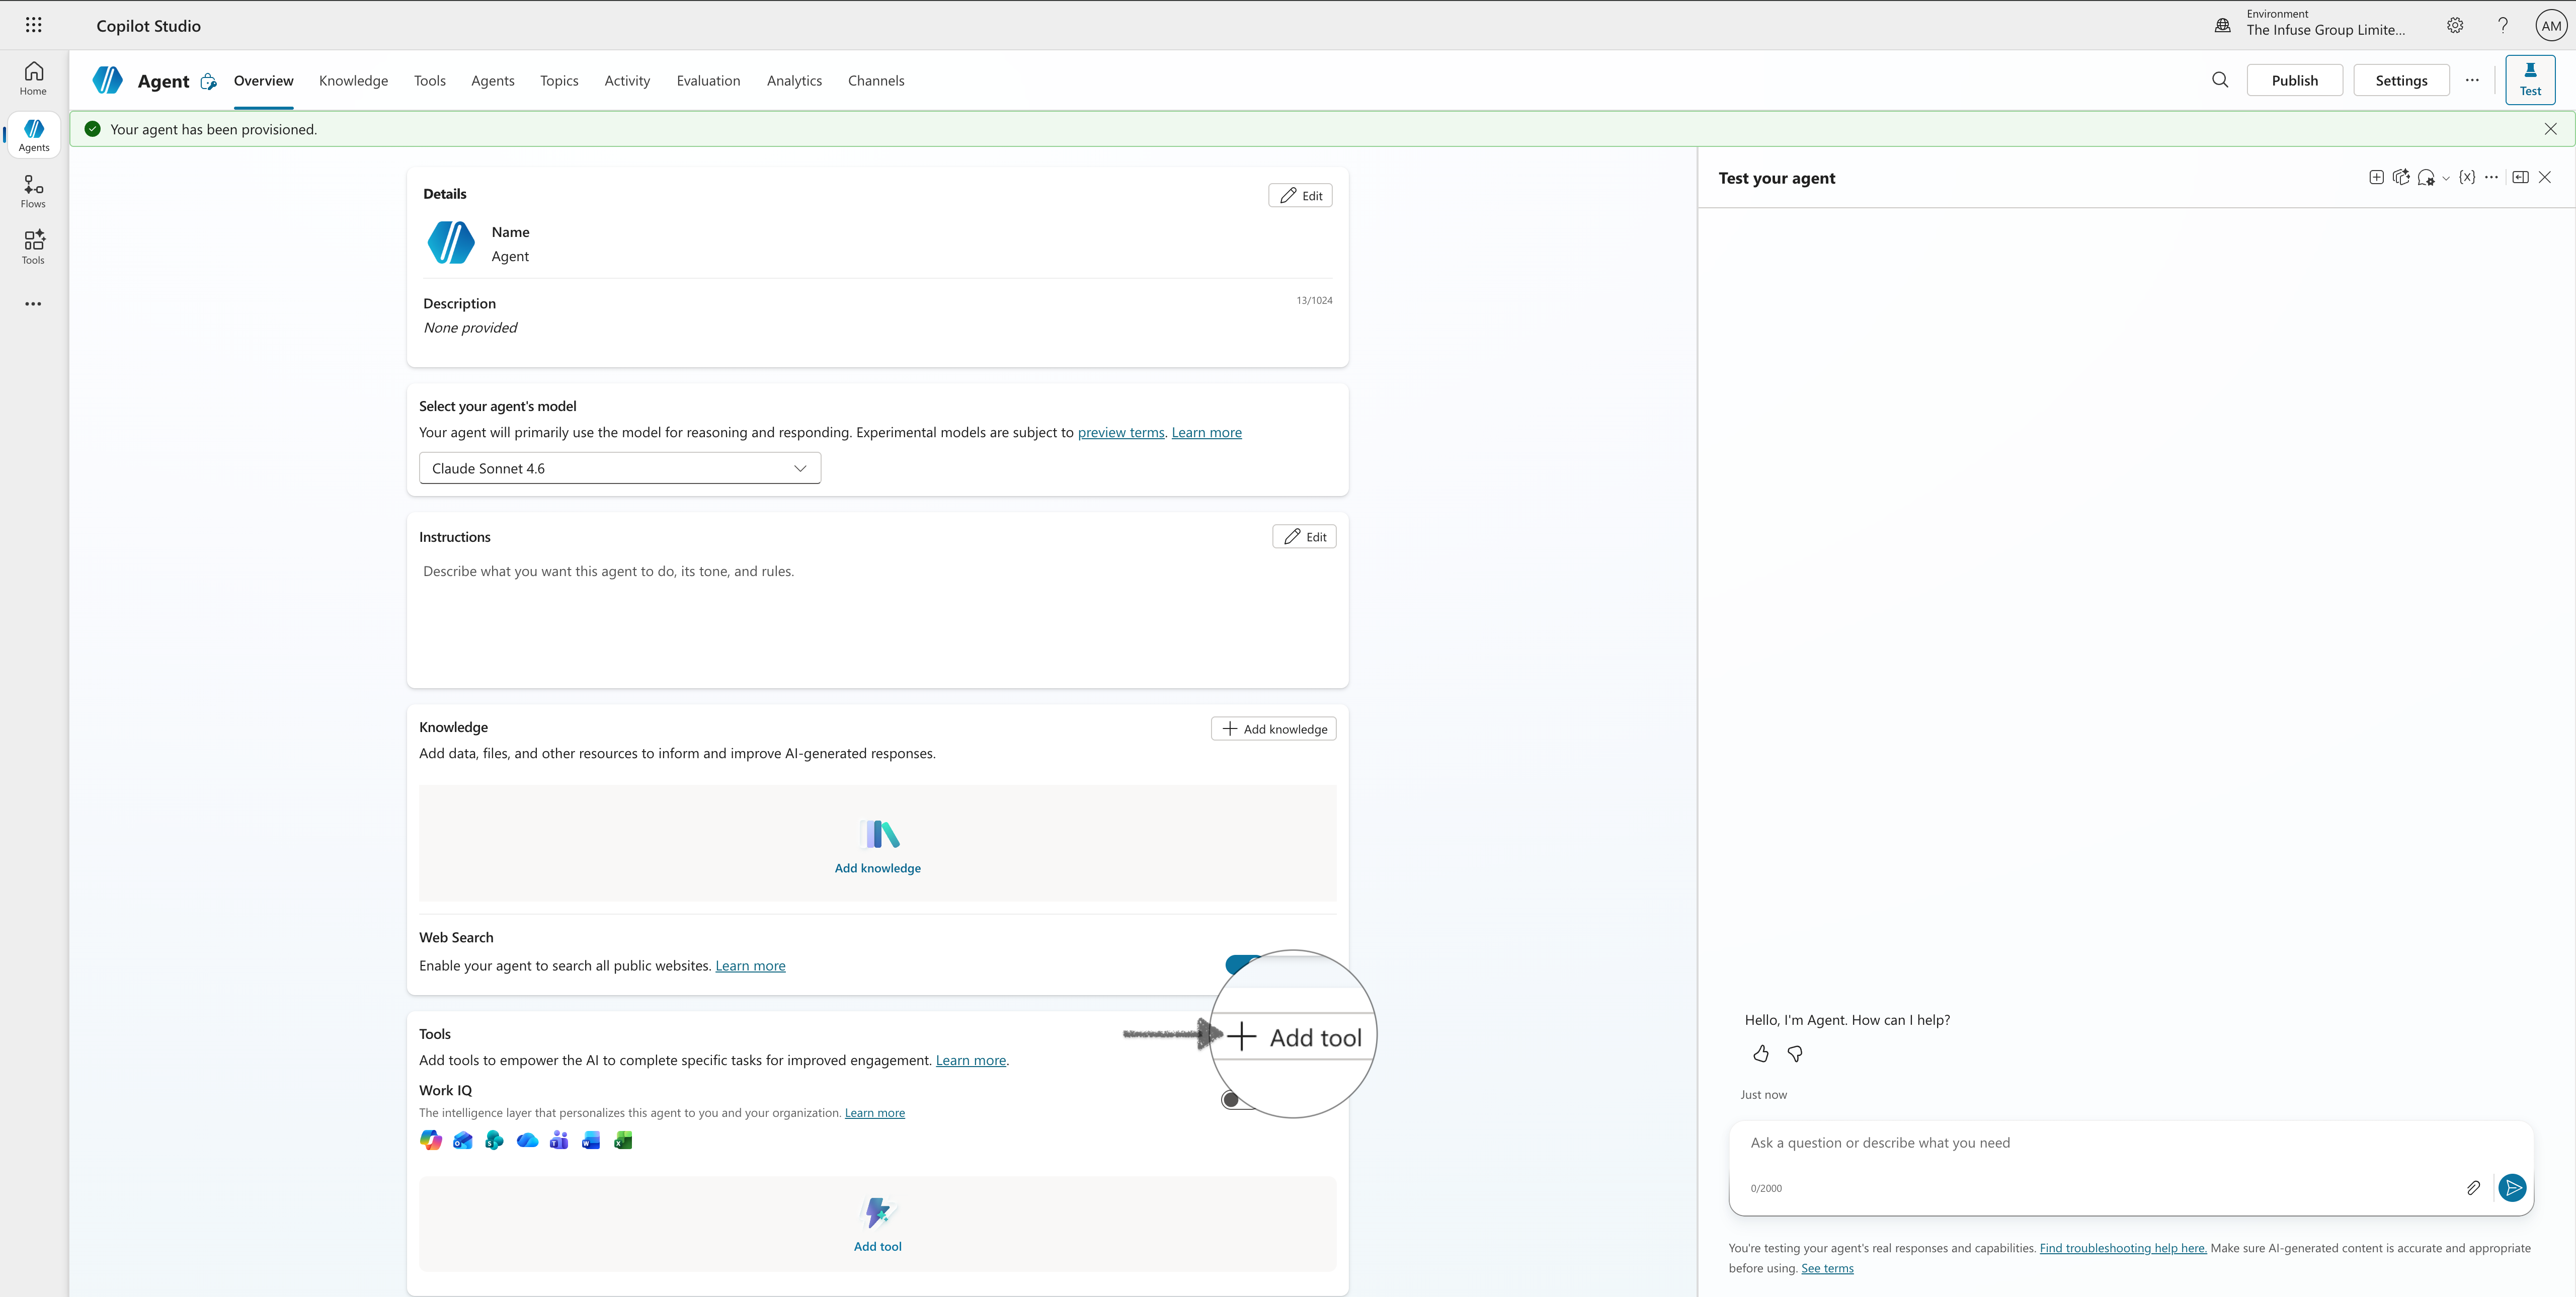Open Flows in the left sidebar

click(x=33, y=192)
